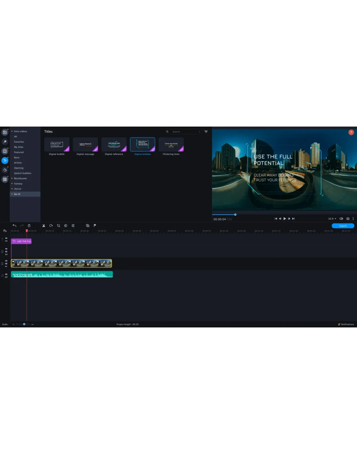Toggle visibility eye of the title track

[x=6, y=238]
